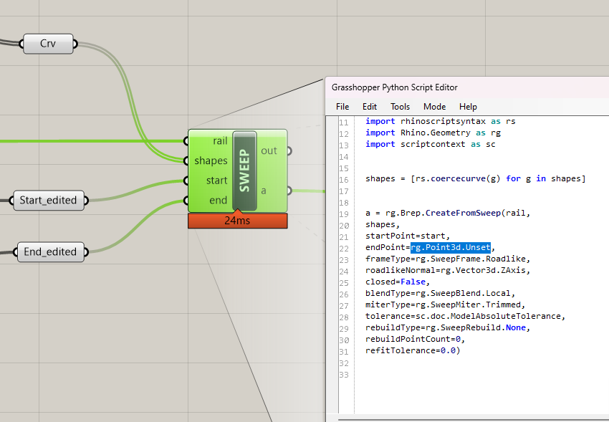Click the highlighted rg.Point3d.Unset text
This screenshot has width=609, height=422.
coord(451,247)
